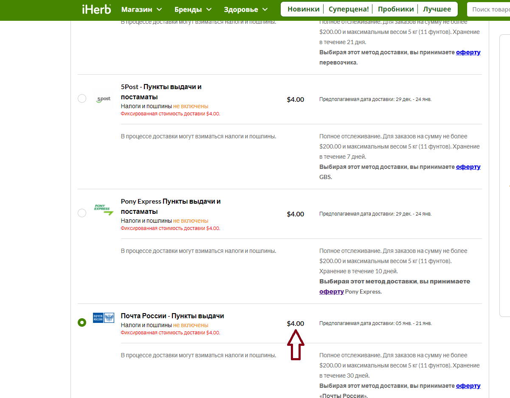510x398 pixels.
Task: Expand the Бренды dropdown chevron
Action: click(209, 9)
